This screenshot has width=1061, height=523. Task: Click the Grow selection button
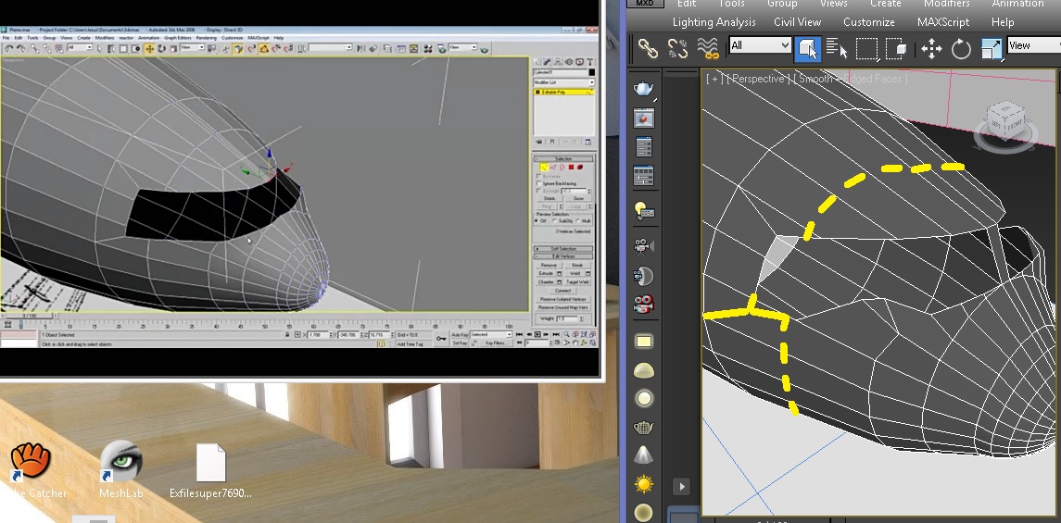578,198
